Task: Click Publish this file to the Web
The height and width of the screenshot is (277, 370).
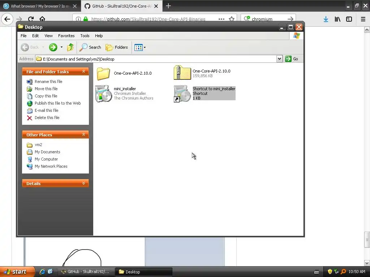Action: 57,103
